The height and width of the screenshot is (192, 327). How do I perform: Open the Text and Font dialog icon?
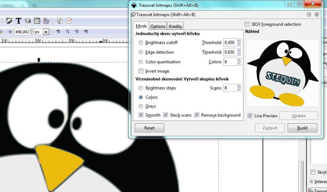pos(19,21)
